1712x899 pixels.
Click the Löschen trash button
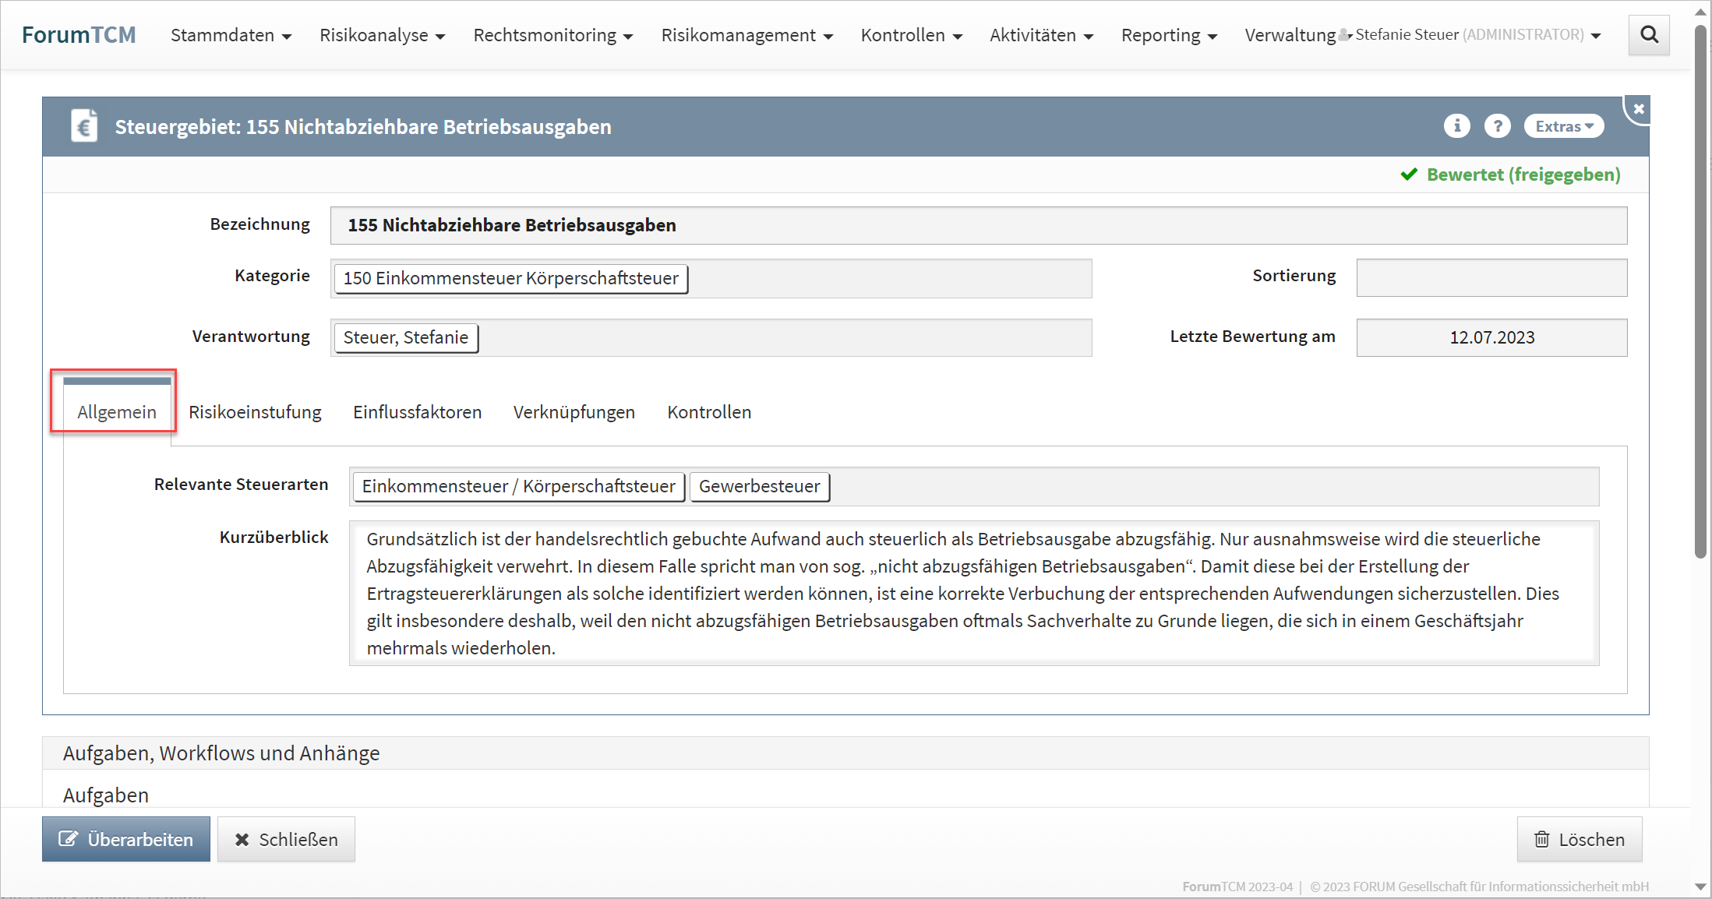point(1579,839)
